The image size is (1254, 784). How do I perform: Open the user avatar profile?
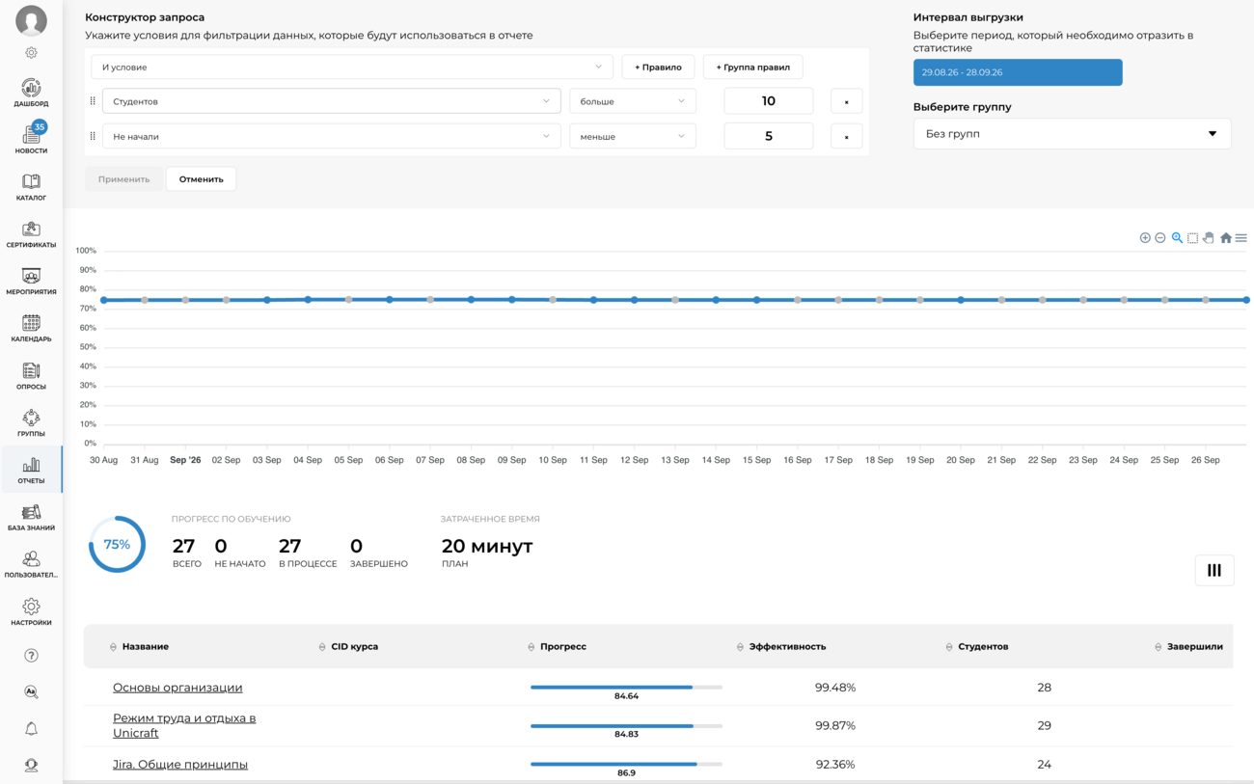click(x=31, y=19)
